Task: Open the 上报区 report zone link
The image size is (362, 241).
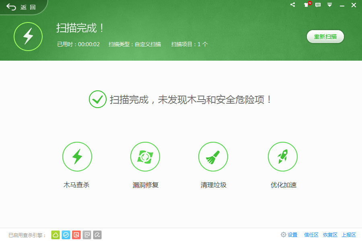Action: coord(349,235)
